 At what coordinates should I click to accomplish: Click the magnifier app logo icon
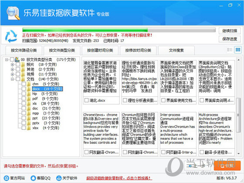(14, 14)
